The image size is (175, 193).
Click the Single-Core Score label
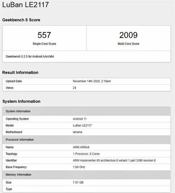(x=44, y=44)
